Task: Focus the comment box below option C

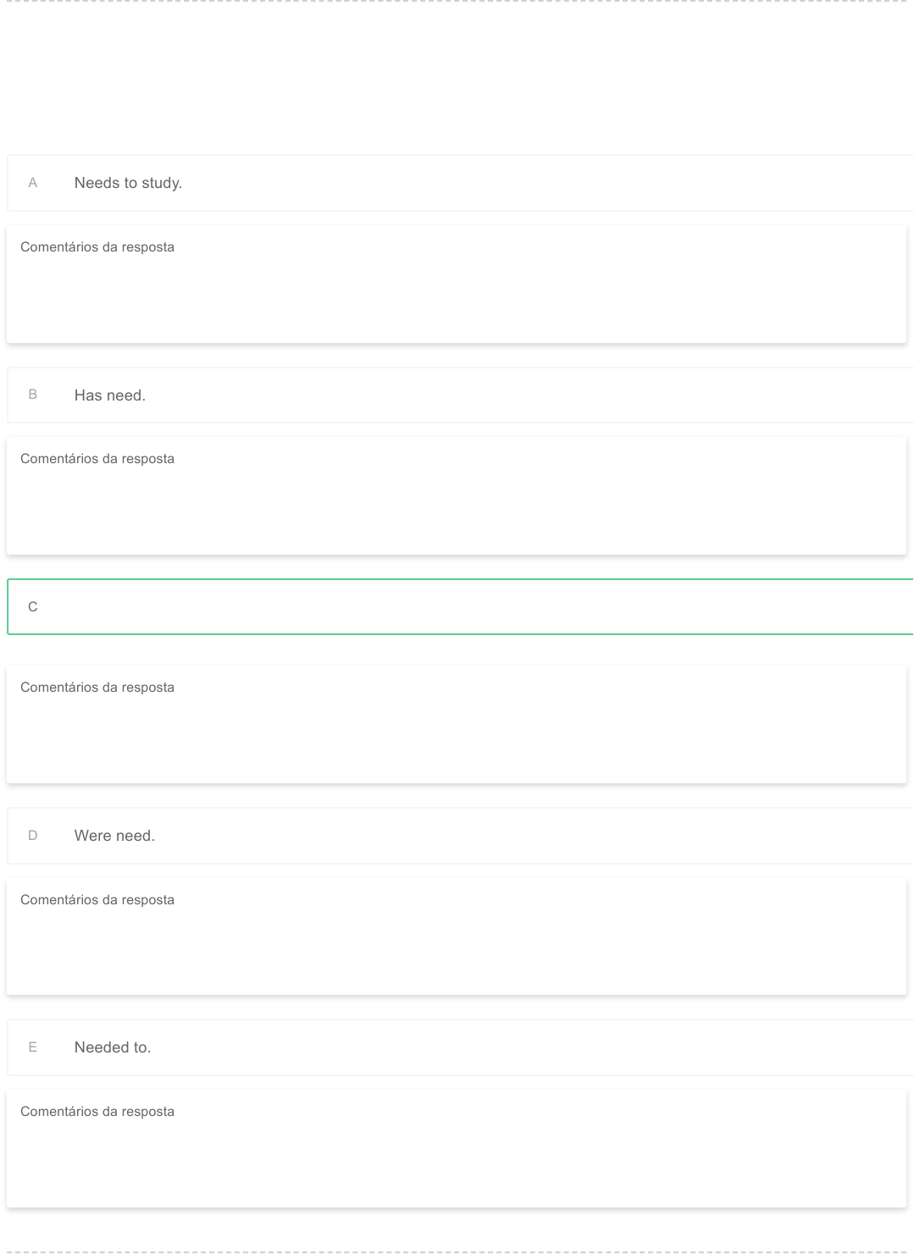Action: (457, 737)
